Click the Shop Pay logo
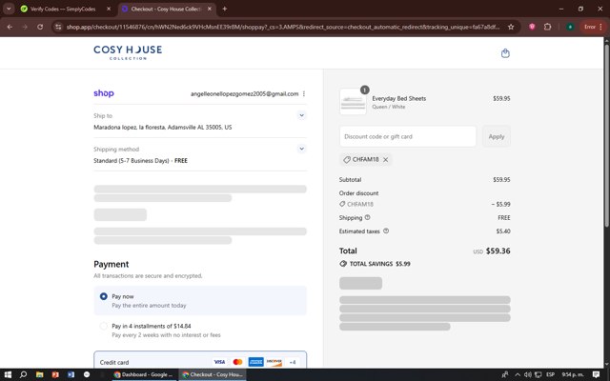Viewport: 610px width, 381px height. [x=104, y=93]
